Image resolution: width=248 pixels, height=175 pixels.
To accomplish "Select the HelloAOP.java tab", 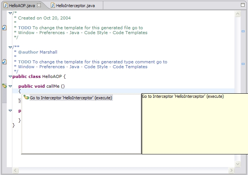I will point(21,5).
